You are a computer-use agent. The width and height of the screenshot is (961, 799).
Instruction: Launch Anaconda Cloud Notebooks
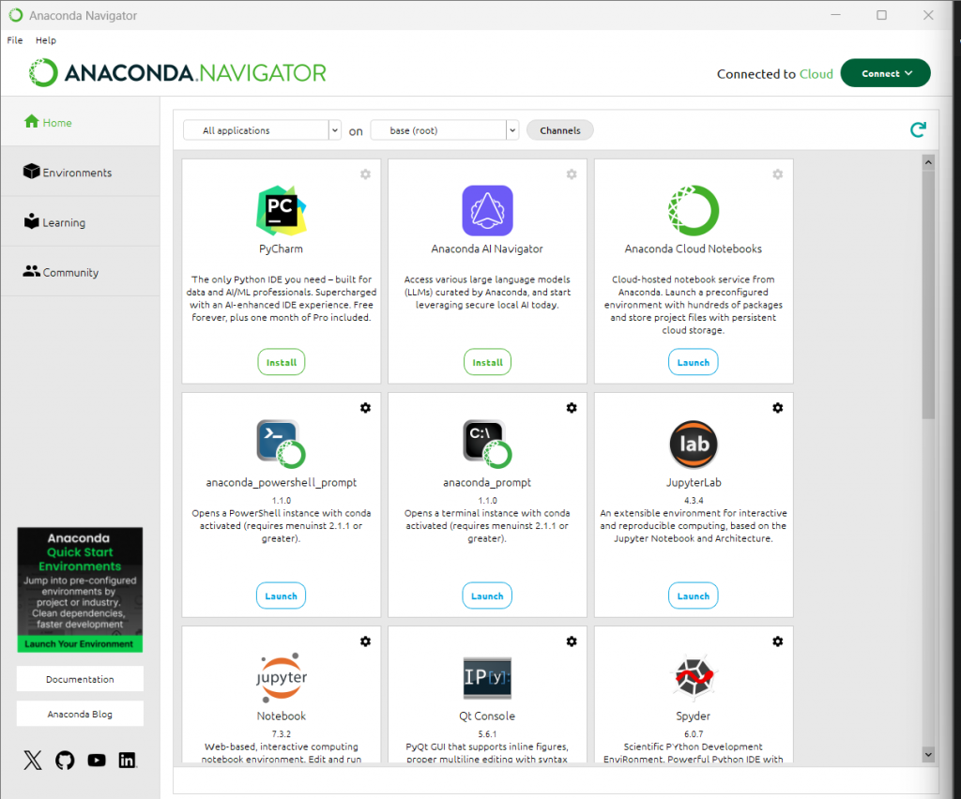click(x=694, y=363)
